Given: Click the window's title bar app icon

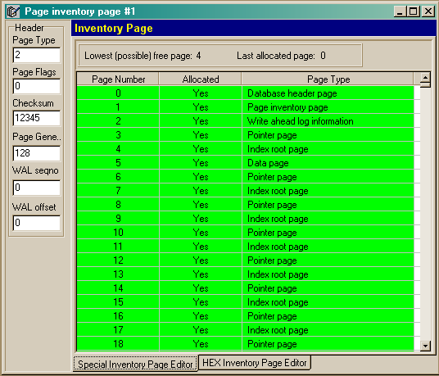Looking at the screenshot, I should 13,11.
